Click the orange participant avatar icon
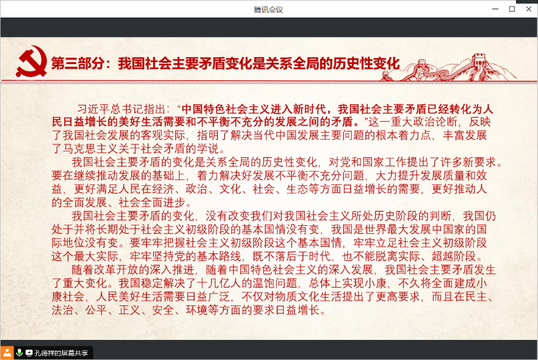Screen dimensions: 538x360 click(x=7, y=353)
